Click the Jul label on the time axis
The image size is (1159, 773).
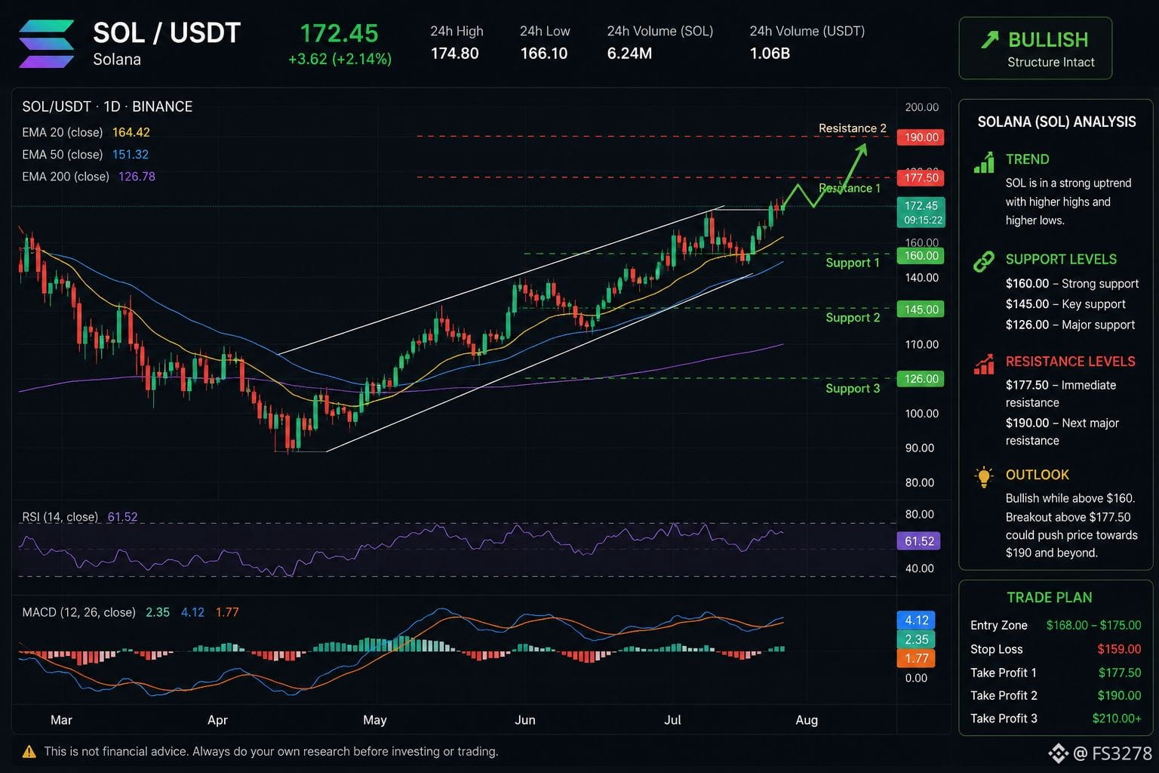click(x=672, y=720)
